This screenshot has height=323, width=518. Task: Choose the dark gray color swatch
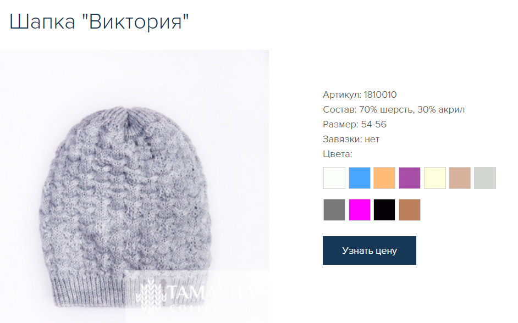point(334,209)
